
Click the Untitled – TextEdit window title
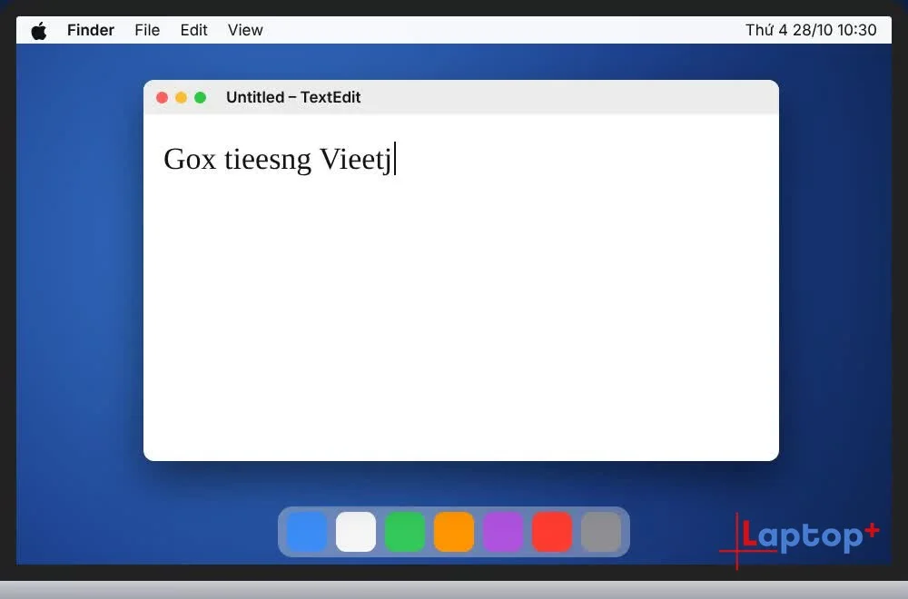[293, 97]
